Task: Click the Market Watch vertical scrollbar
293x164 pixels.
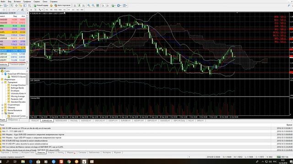Action: tap(27, 38)
